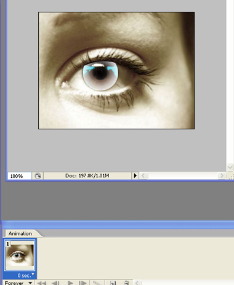Viewport: 234px width, 285px height.
Task: Click the Tween frames icon
Action: [x=97, y=283]
